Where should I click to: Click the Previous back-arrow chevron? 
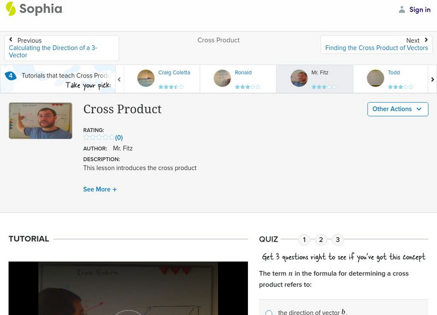[x=12, y=40]
